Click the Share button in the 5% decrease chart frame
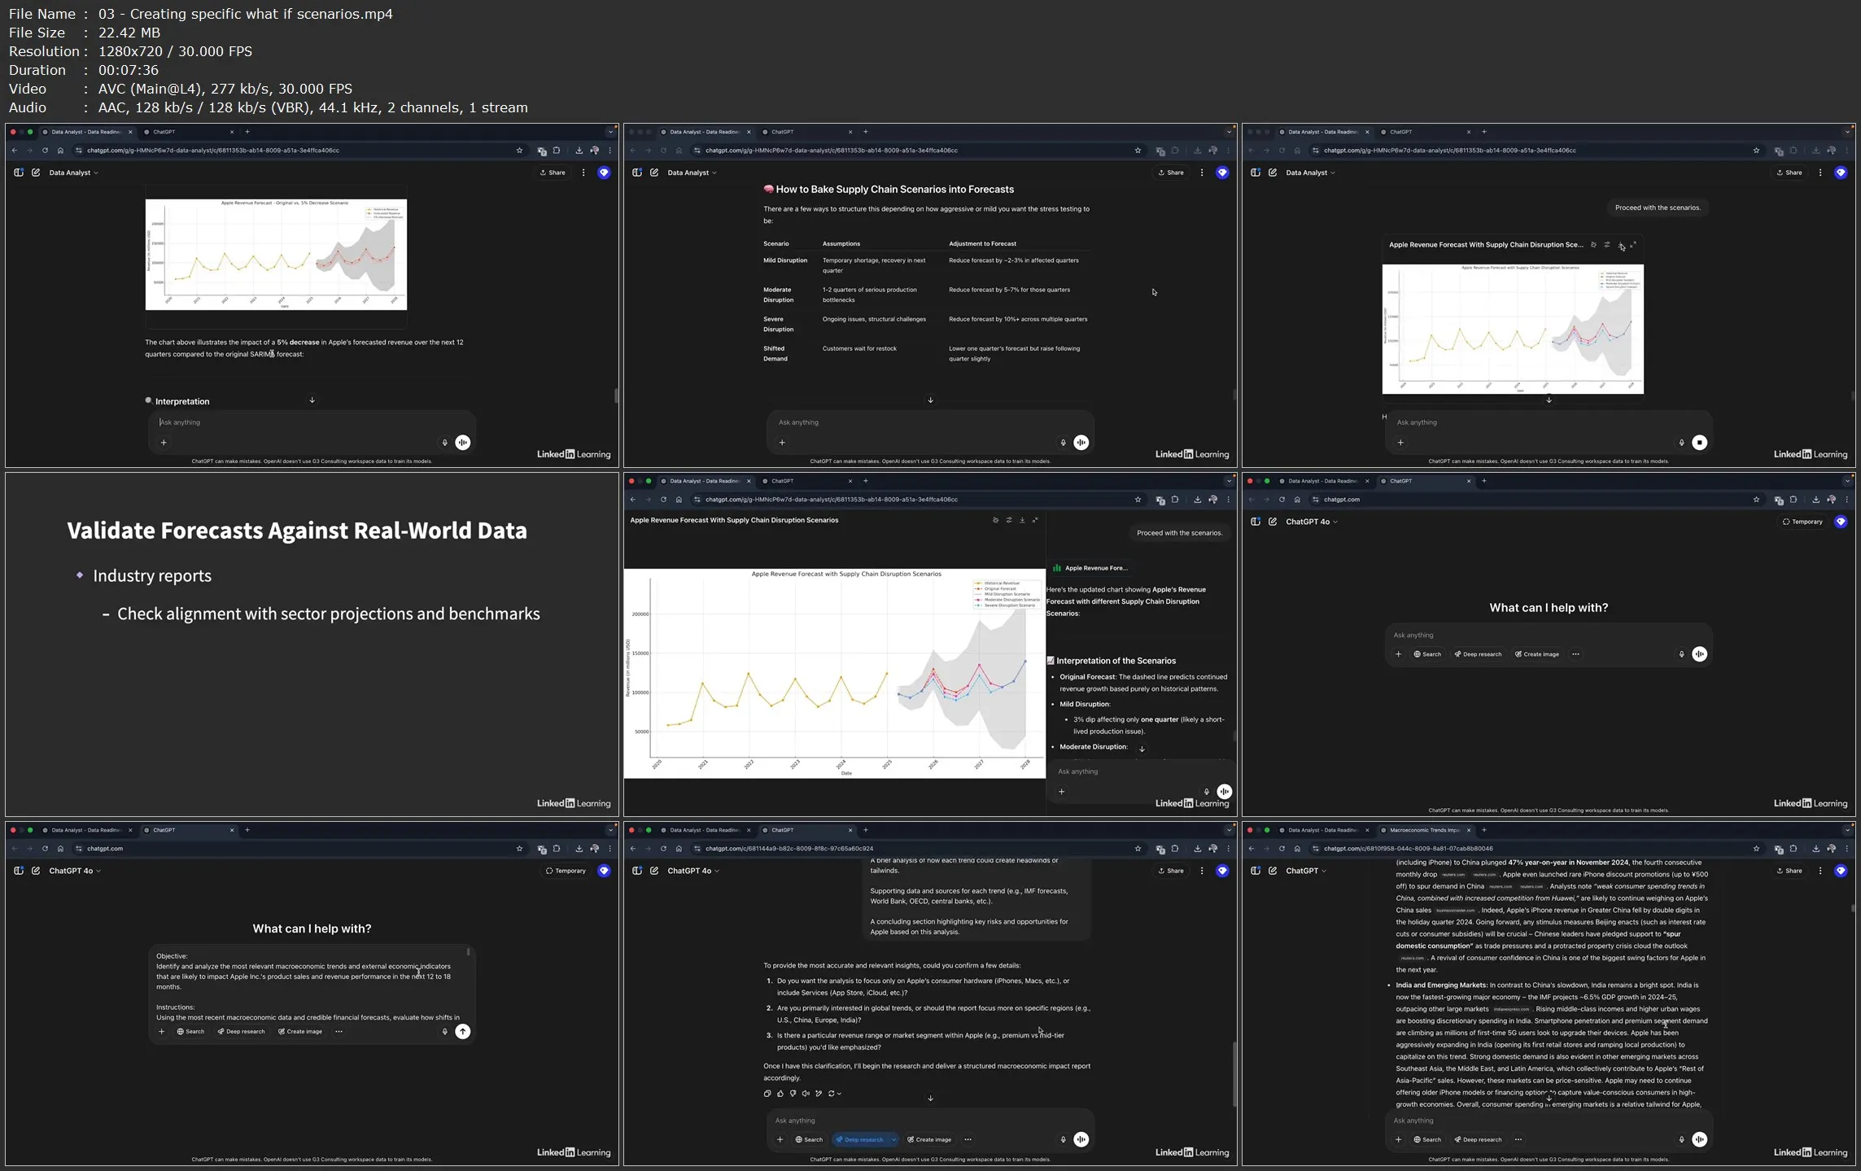This screenshot has width=1861, height=1171. click(x=553, y=173)
